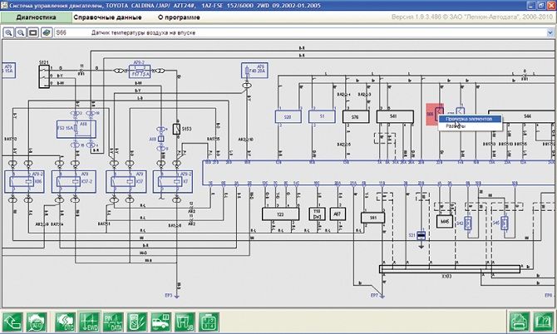
Task: Click the back arrow icon in the bottom bar
Action: pos(12,322)
